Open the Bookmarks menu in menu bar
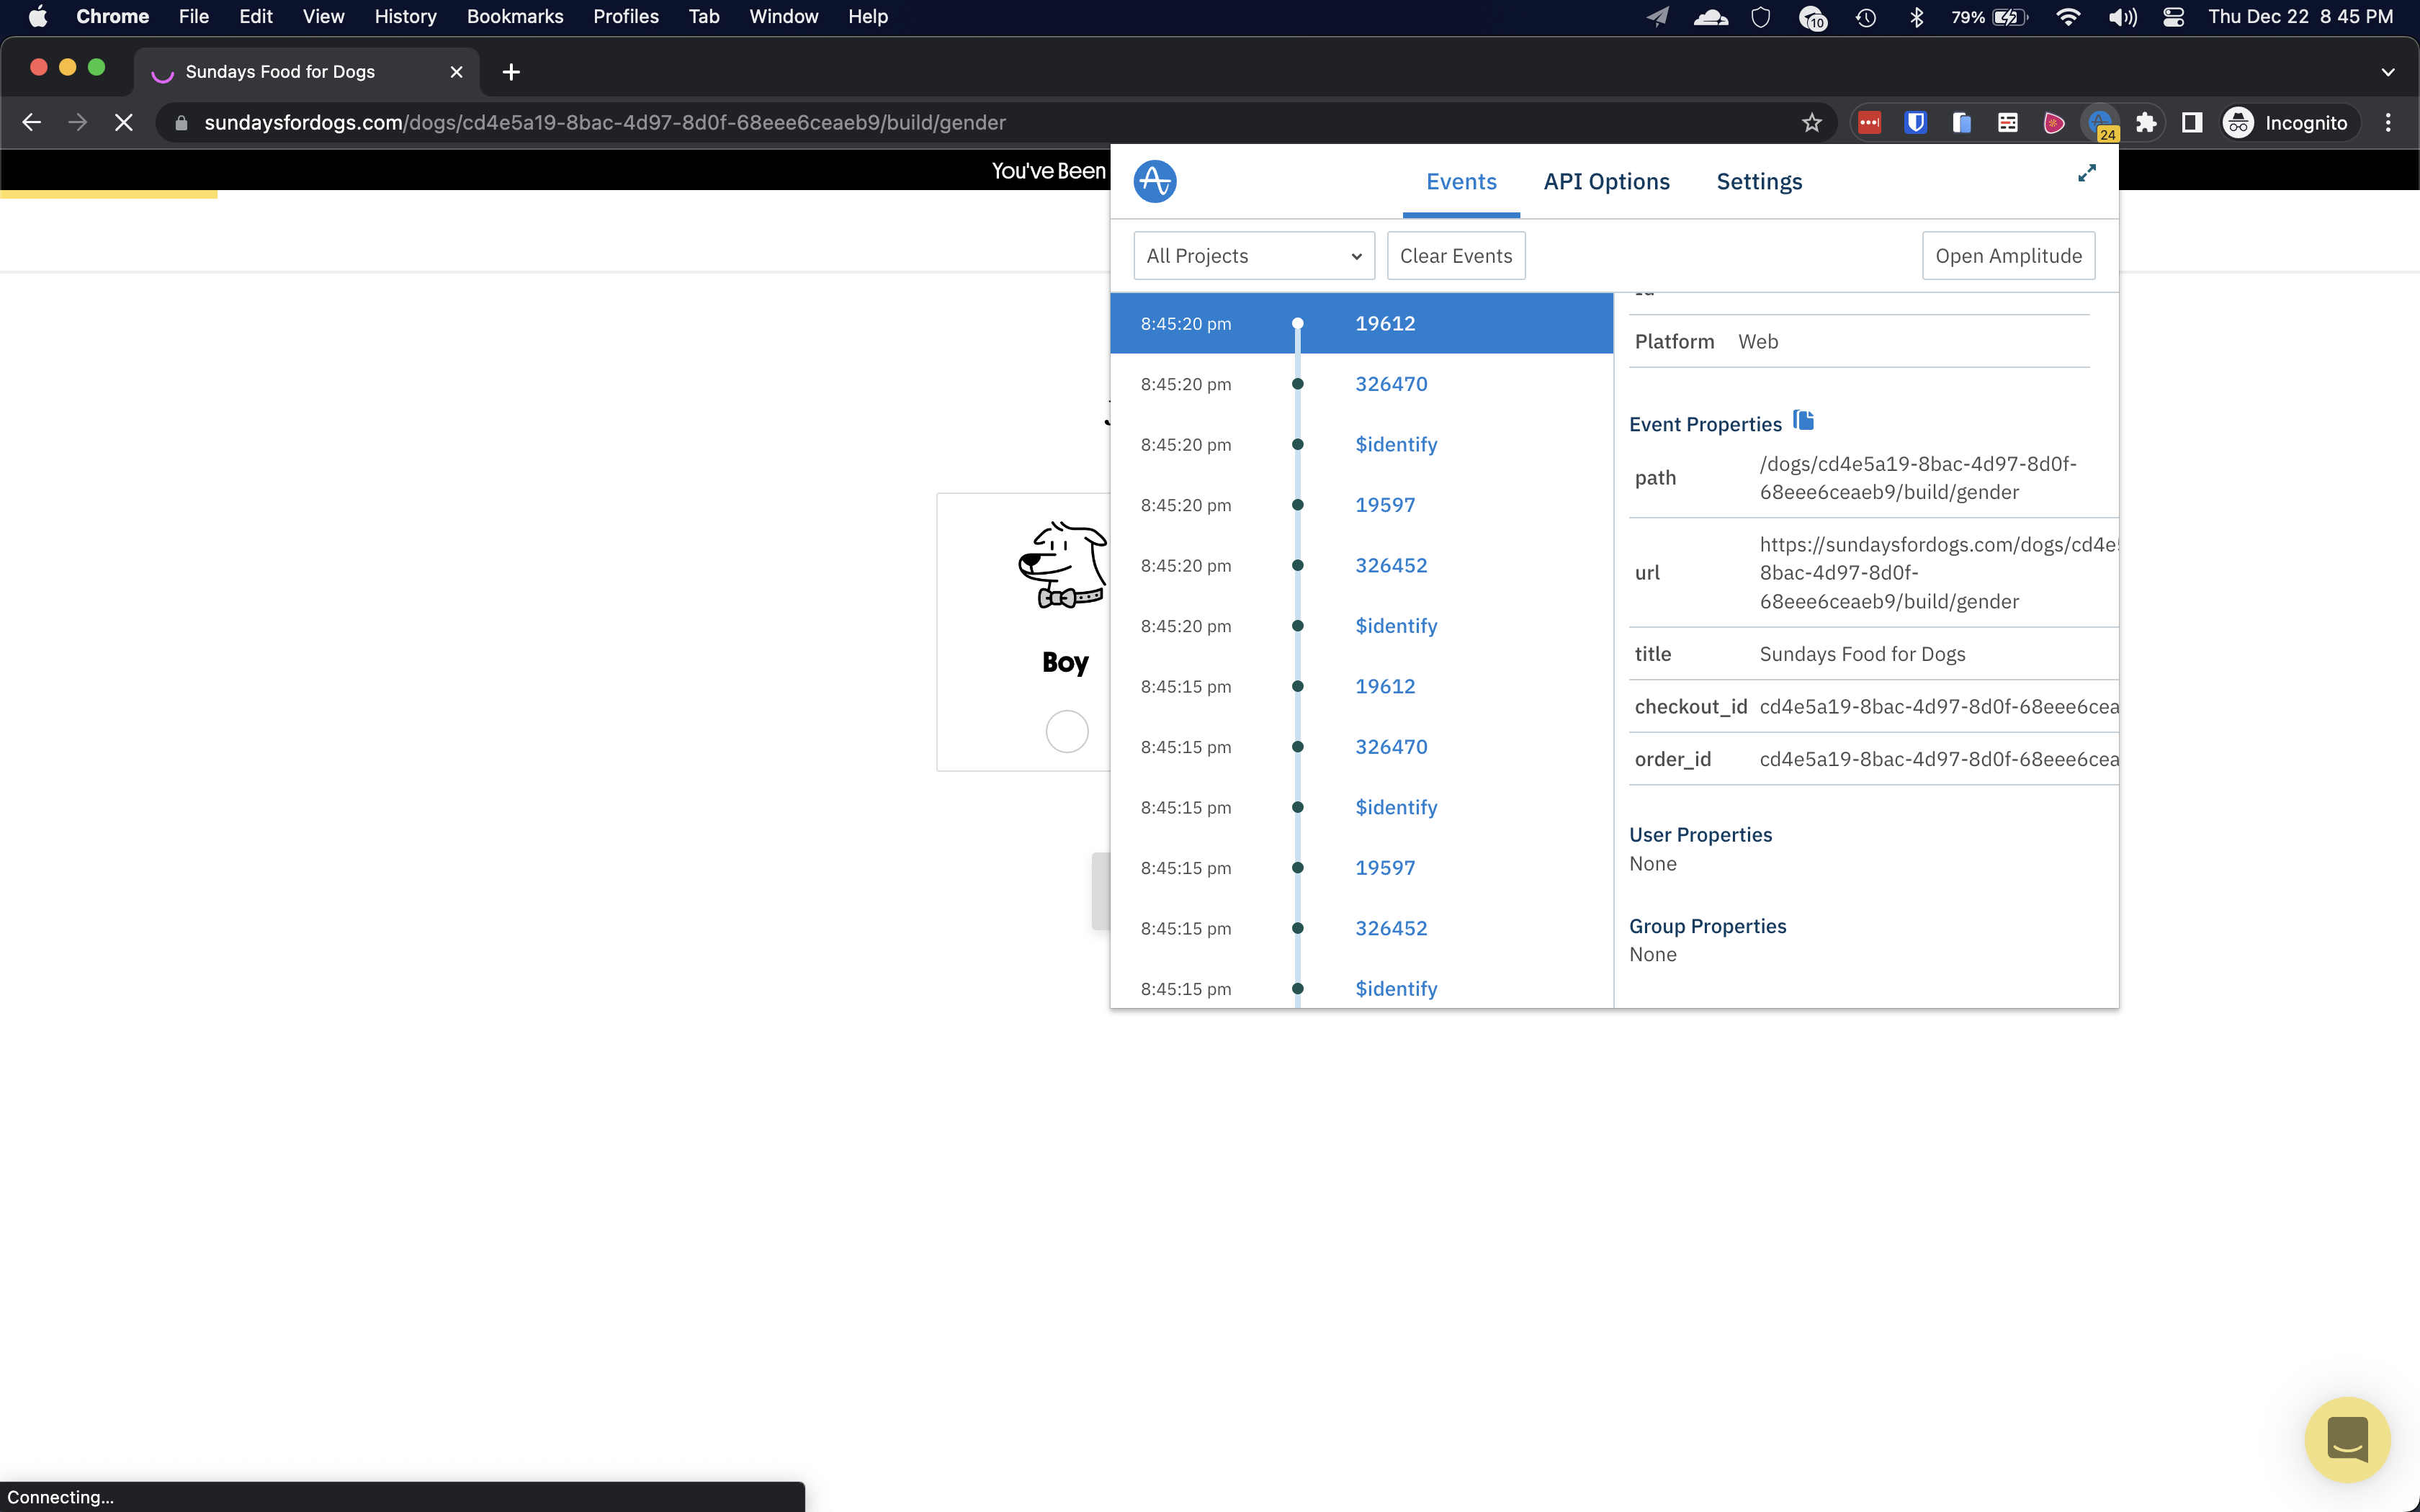The width and height of the screenshot is (2420, 1512). [514, 16]
